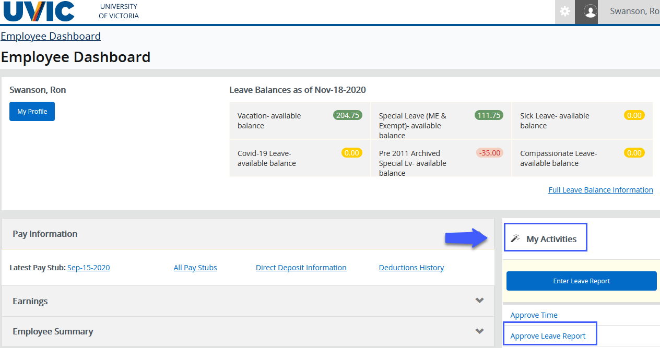Open Direct Deposit Information

pyautogui.click(x=301, y=267)
